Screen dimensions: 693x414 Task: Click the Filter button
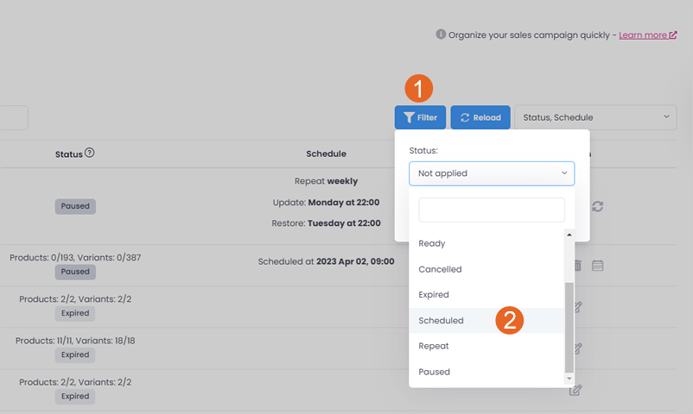tap(420, 117)
